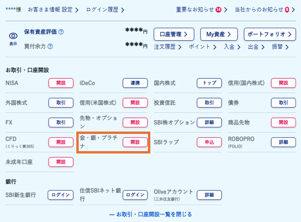Click the ポートフォリオ button
Screen dimensions: 301x222
[270, 34]
